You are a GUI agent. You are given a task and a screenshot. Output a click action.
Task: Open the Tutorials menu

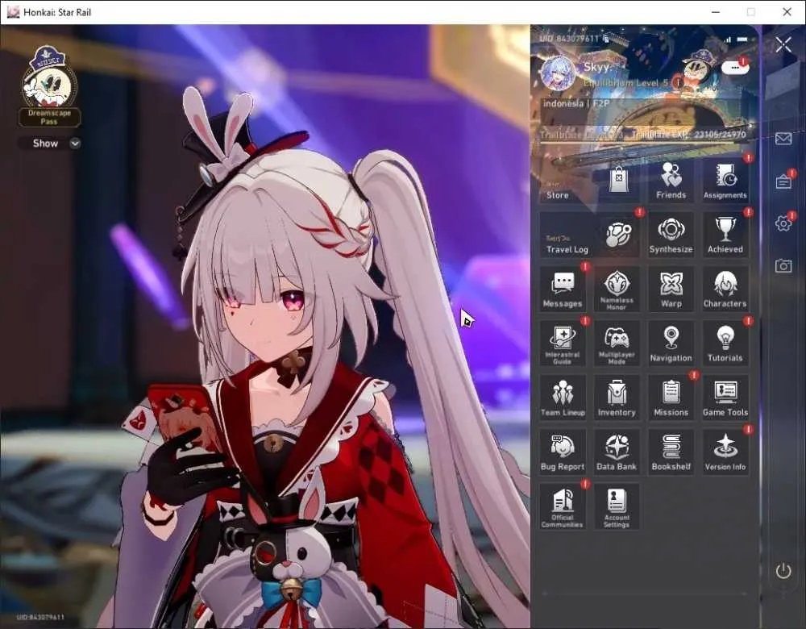(725, 344)
